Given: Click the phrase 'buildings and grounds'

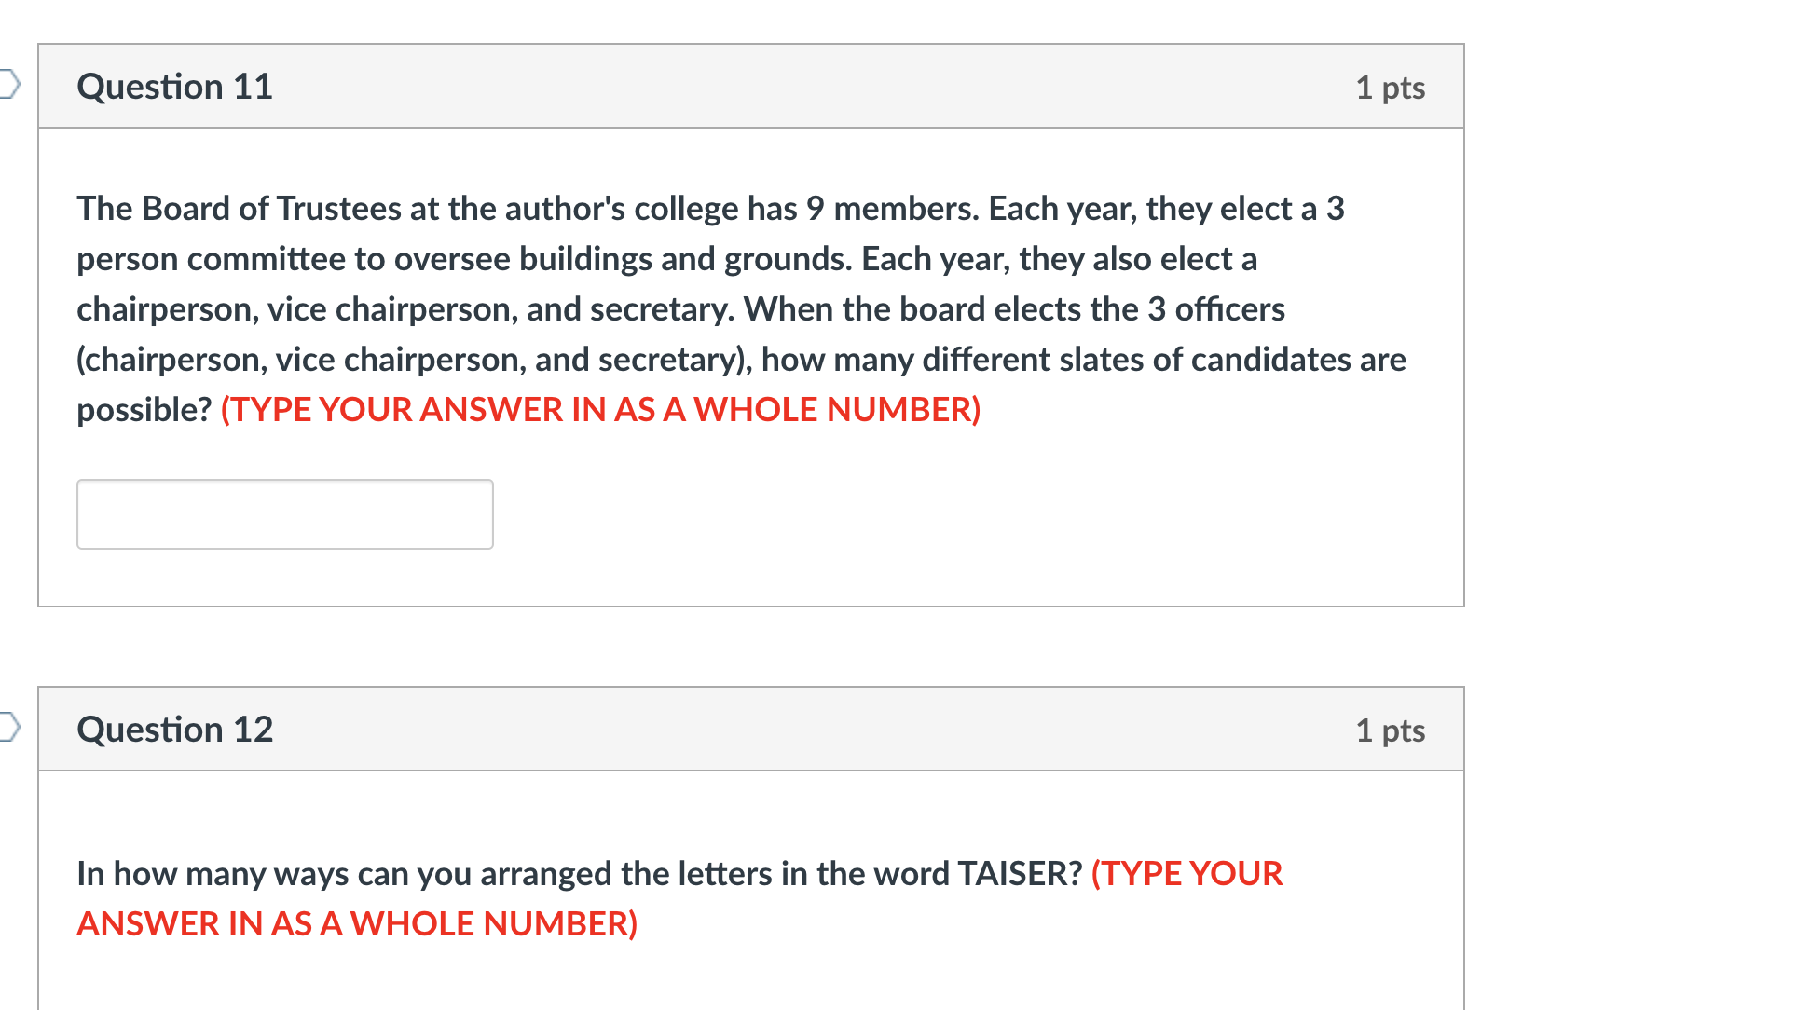Looking at the screenshot, I should pos(685,259).
